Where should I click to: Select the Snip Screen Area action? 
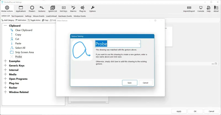point(25,52)
